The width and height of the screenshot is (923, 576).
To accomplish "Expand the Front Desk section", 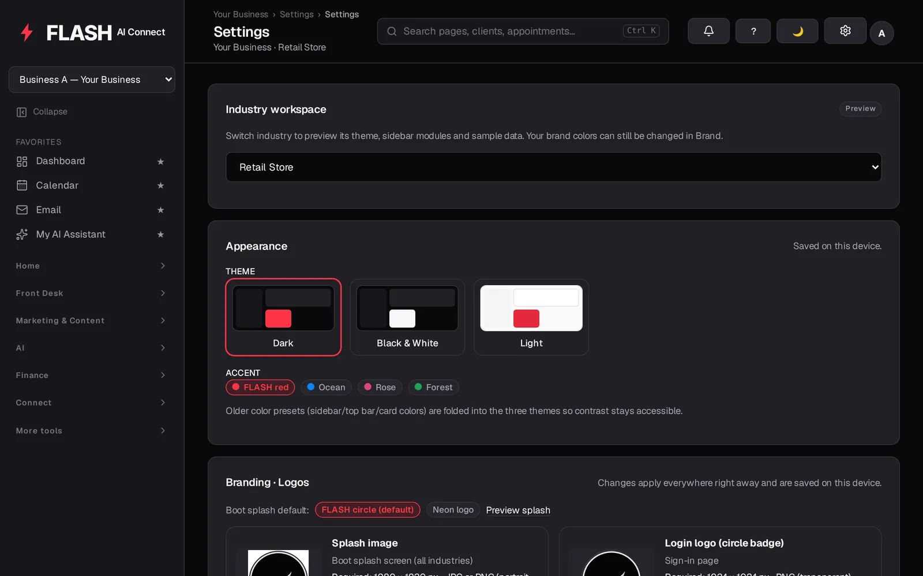I will pyautogui.click(x=91, y=293).
